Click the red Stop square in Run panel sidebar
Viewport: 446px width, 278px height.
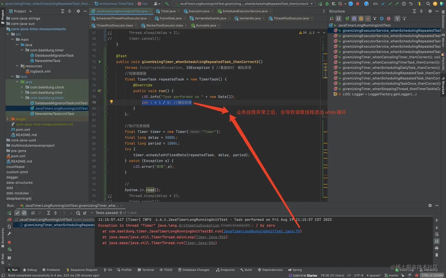(x=9, y=242)
